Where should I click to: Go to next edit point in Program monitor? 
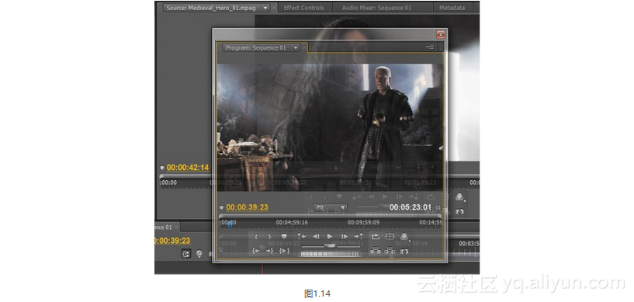[359, 237]
